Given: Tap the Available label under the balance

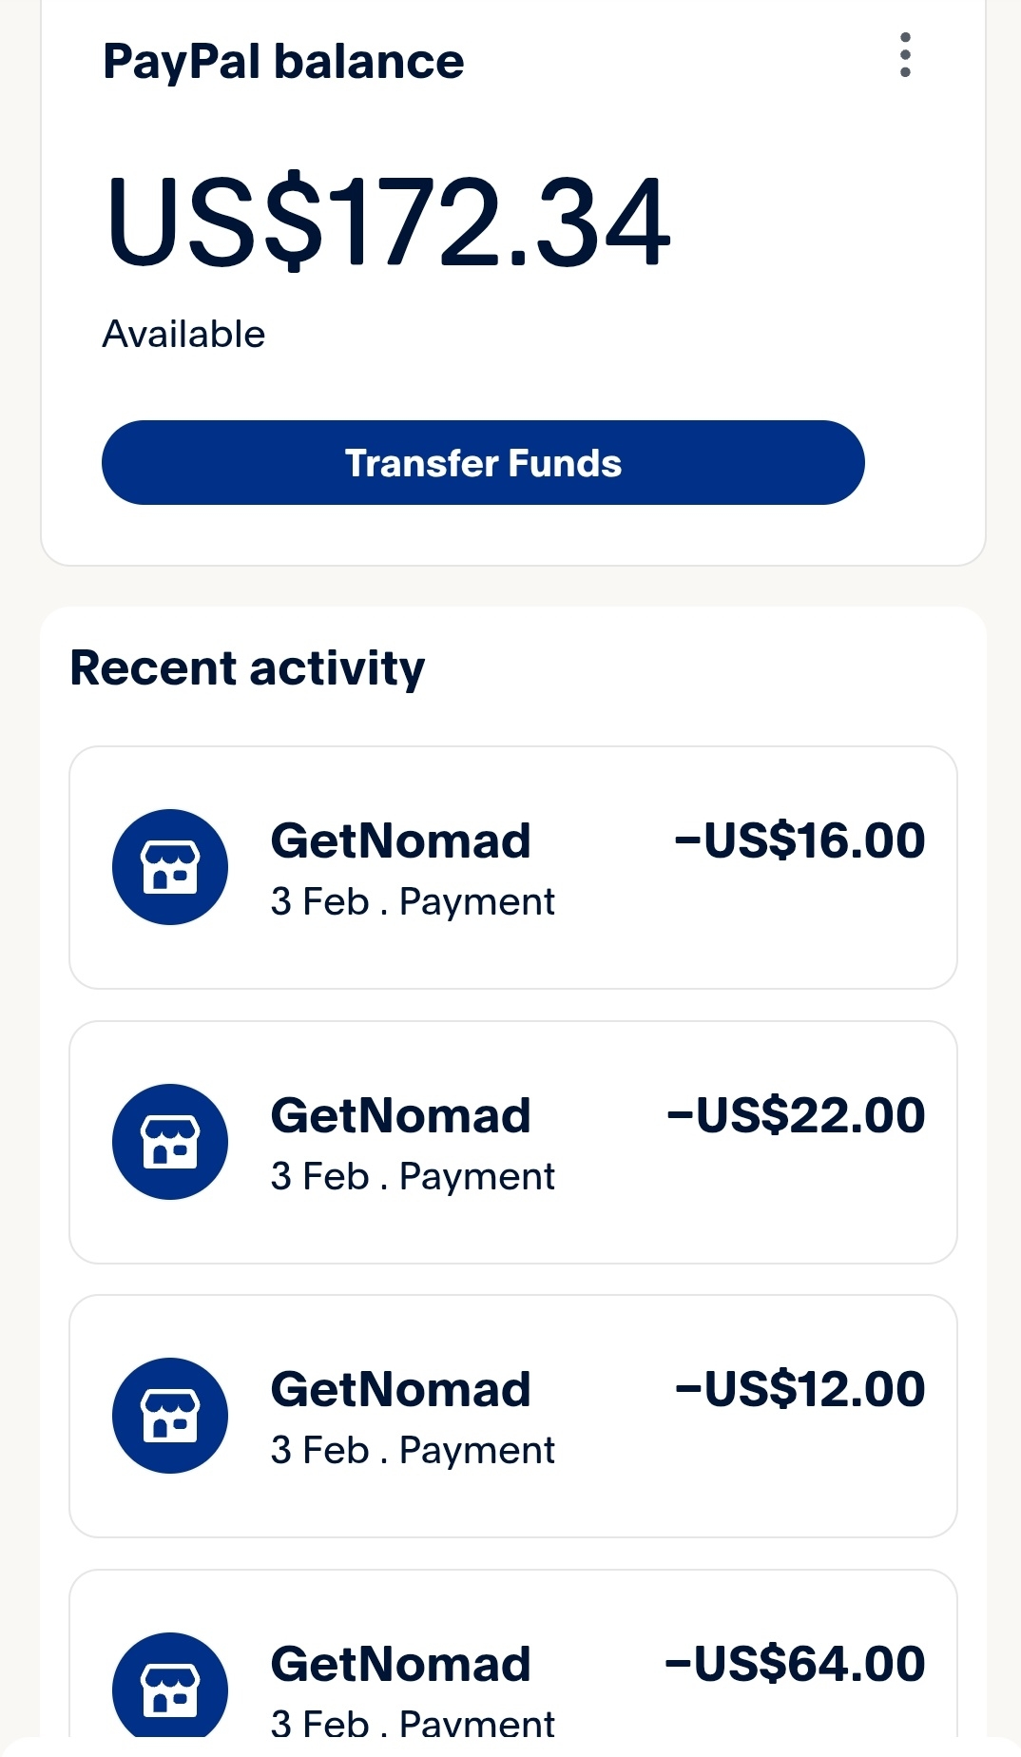Looking at the screenshot, I should click(x=183, y=335).
